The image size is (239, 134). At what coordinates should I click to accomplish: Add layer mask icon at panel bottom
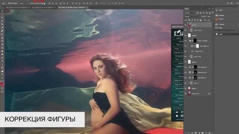(196, 133)
